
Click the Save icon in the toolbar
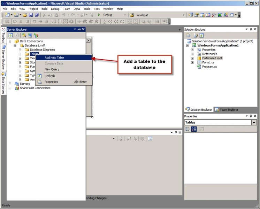[31, 15]
